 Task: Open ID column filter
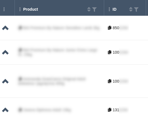click(136, 9)
